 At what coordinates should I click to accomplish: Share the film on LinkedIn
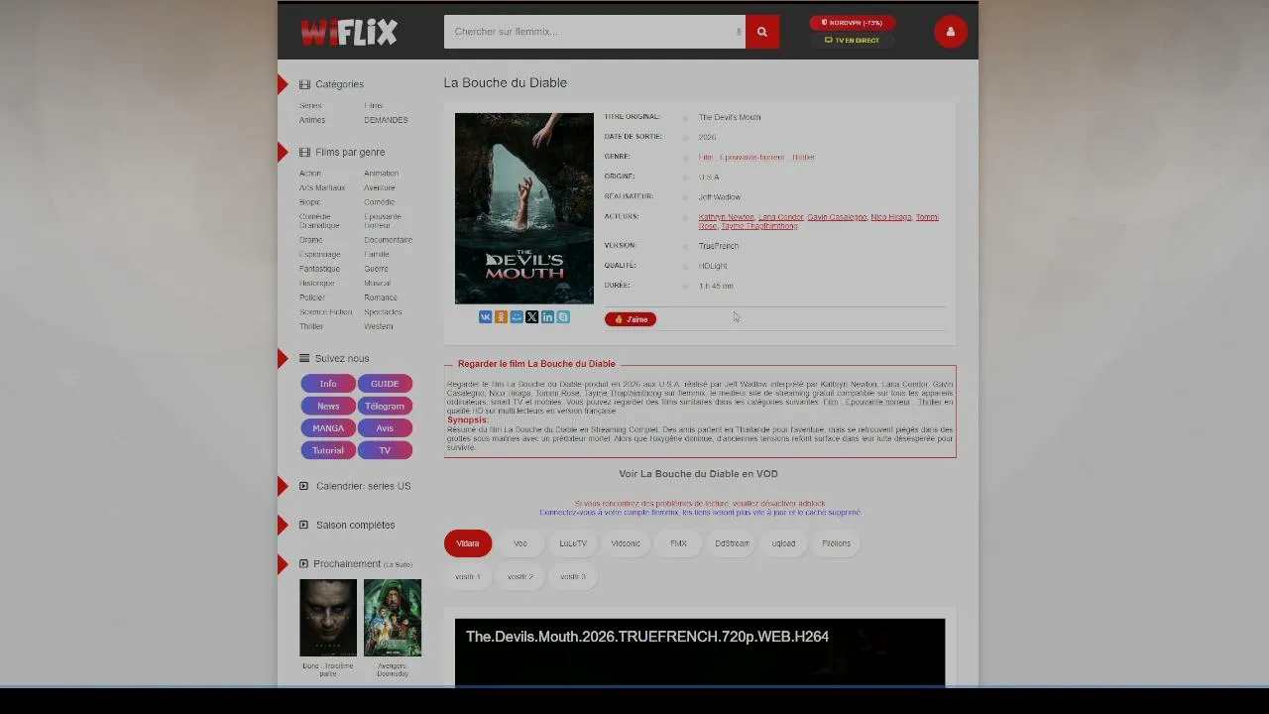(547, 317)
